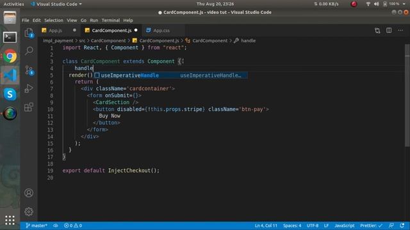Screen dimensions: 410x230
Task: Open the globe application in the dock
Action: point(10,114)
